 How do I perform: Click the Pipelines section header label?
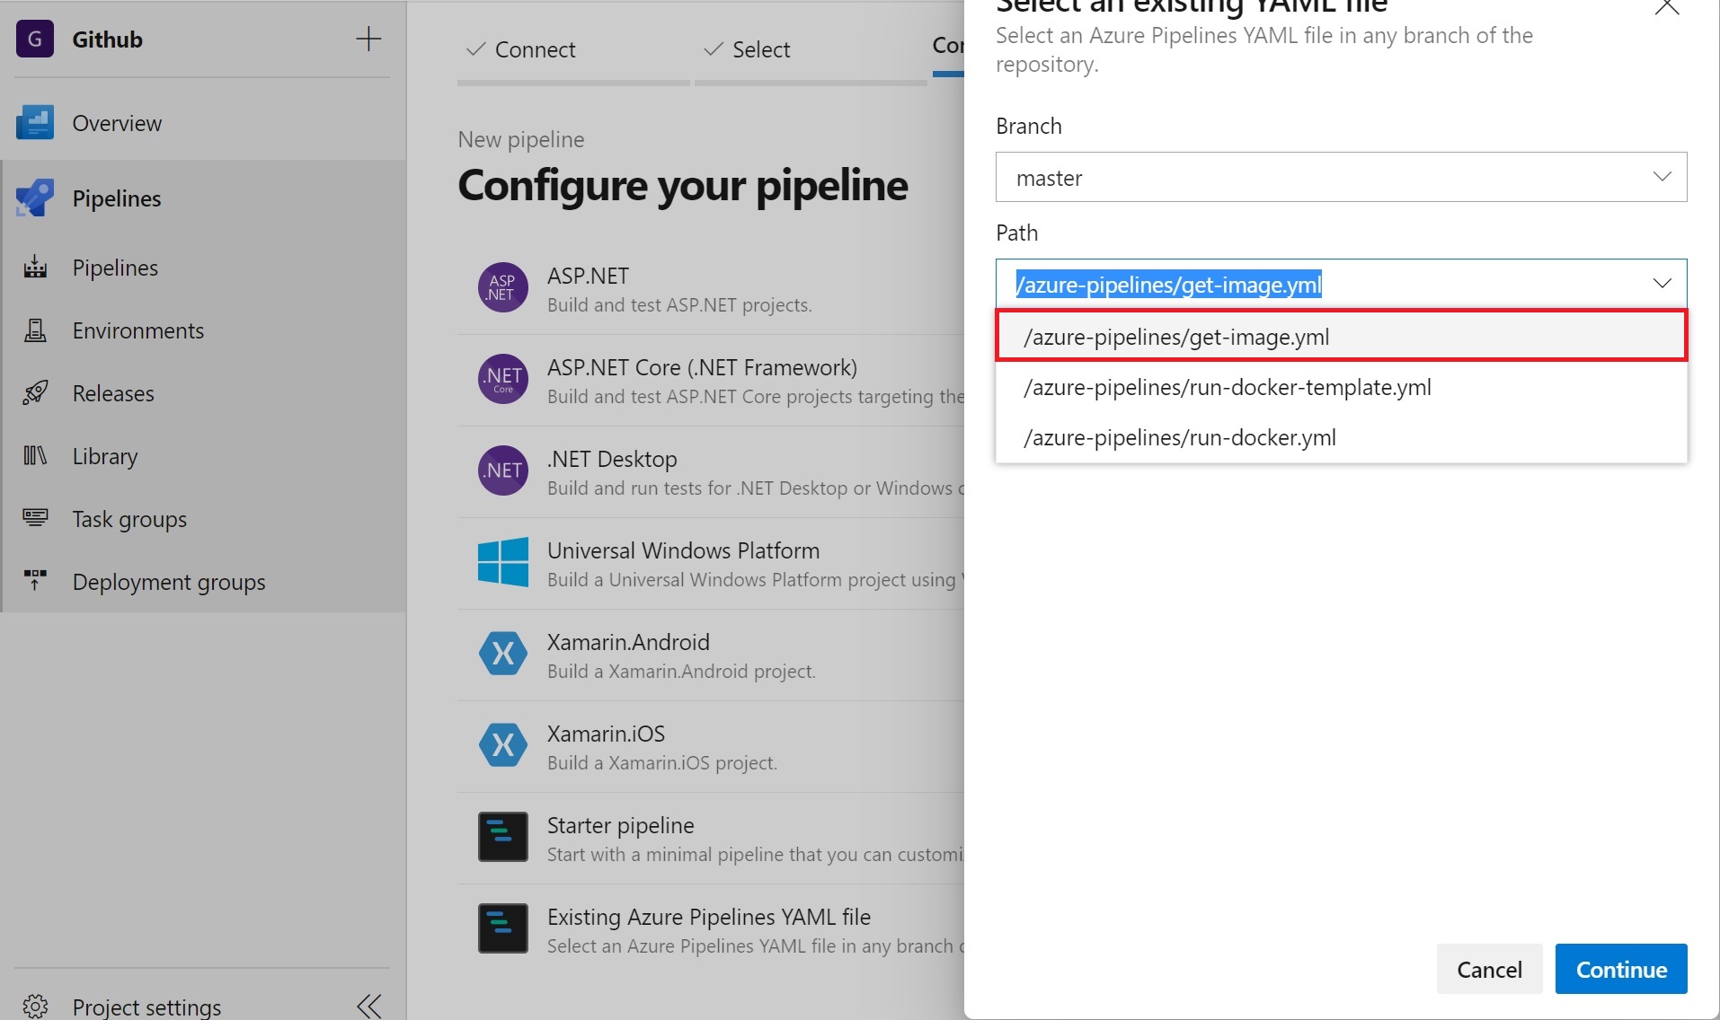pyautogui.click(x=117, y=198)
